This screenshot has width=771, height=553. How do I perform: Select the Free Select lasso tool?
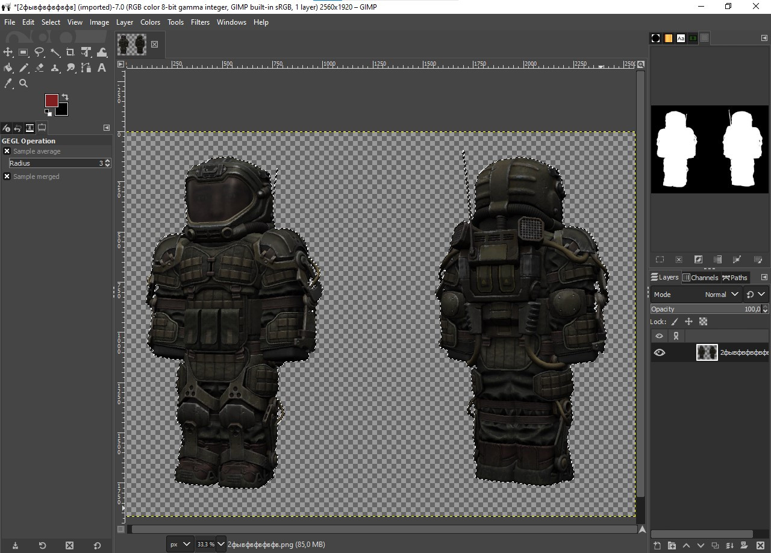pos(39,52)
